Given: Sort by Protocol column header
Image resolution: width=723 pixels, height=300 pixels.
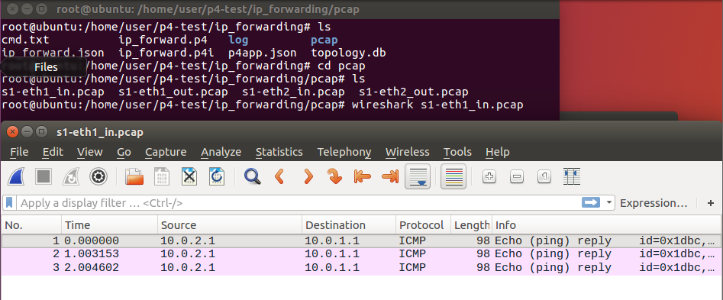Looking at the screenshot, I should (x=423, y=225).
